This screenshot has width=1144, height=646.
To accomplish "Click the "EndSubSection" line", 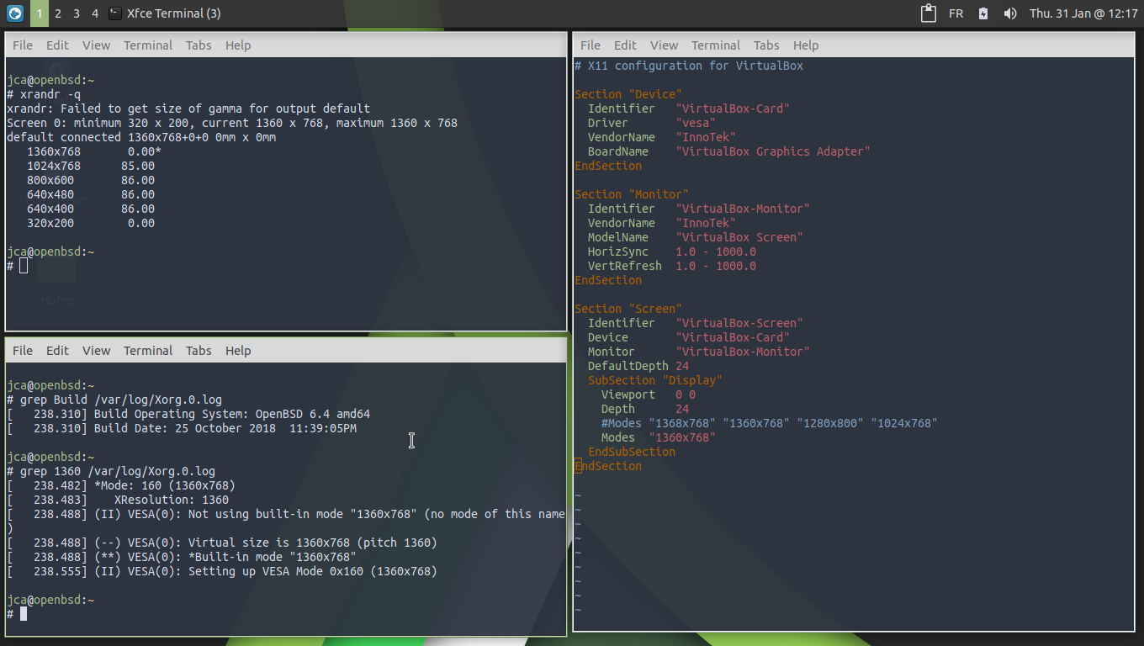I will click(x=632, y=452).
